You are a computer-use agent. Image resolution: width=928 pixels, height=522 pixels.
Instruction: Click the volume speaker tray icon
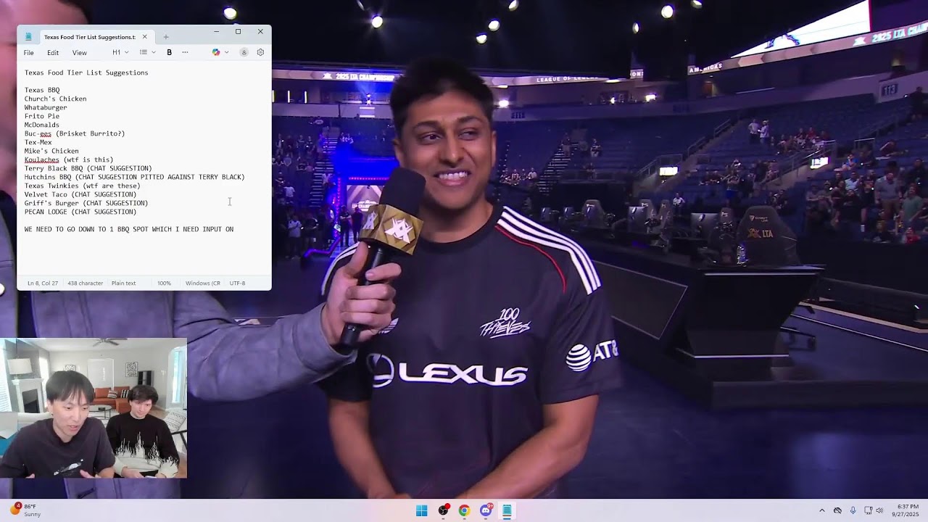879,510
